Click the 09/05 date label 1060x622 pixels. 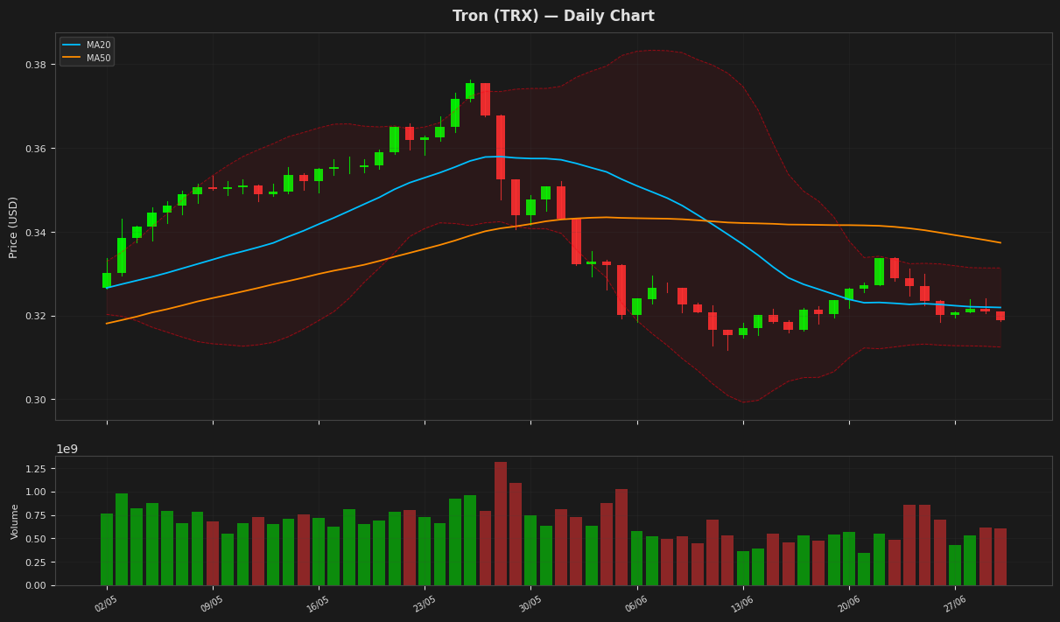coord(212,604)
